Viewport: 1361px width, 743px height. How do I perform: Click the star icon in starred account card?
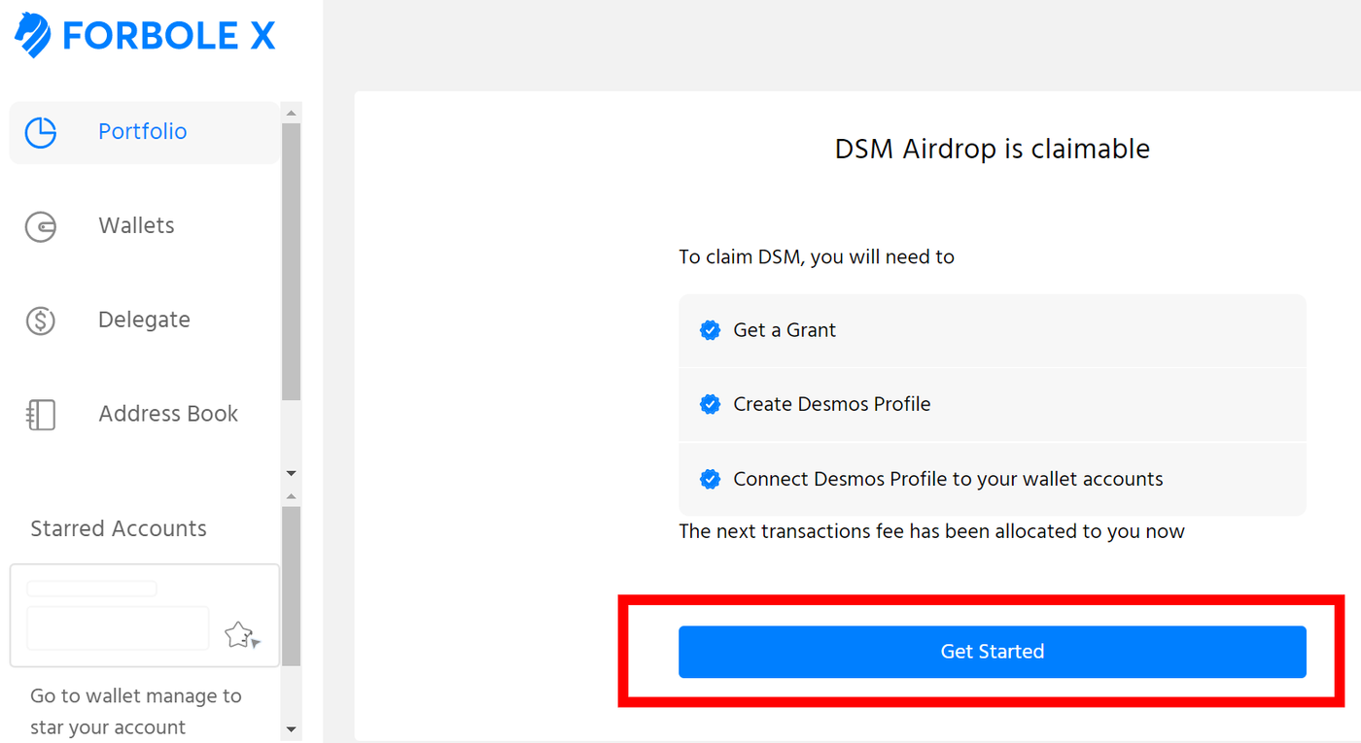(241, 635)
